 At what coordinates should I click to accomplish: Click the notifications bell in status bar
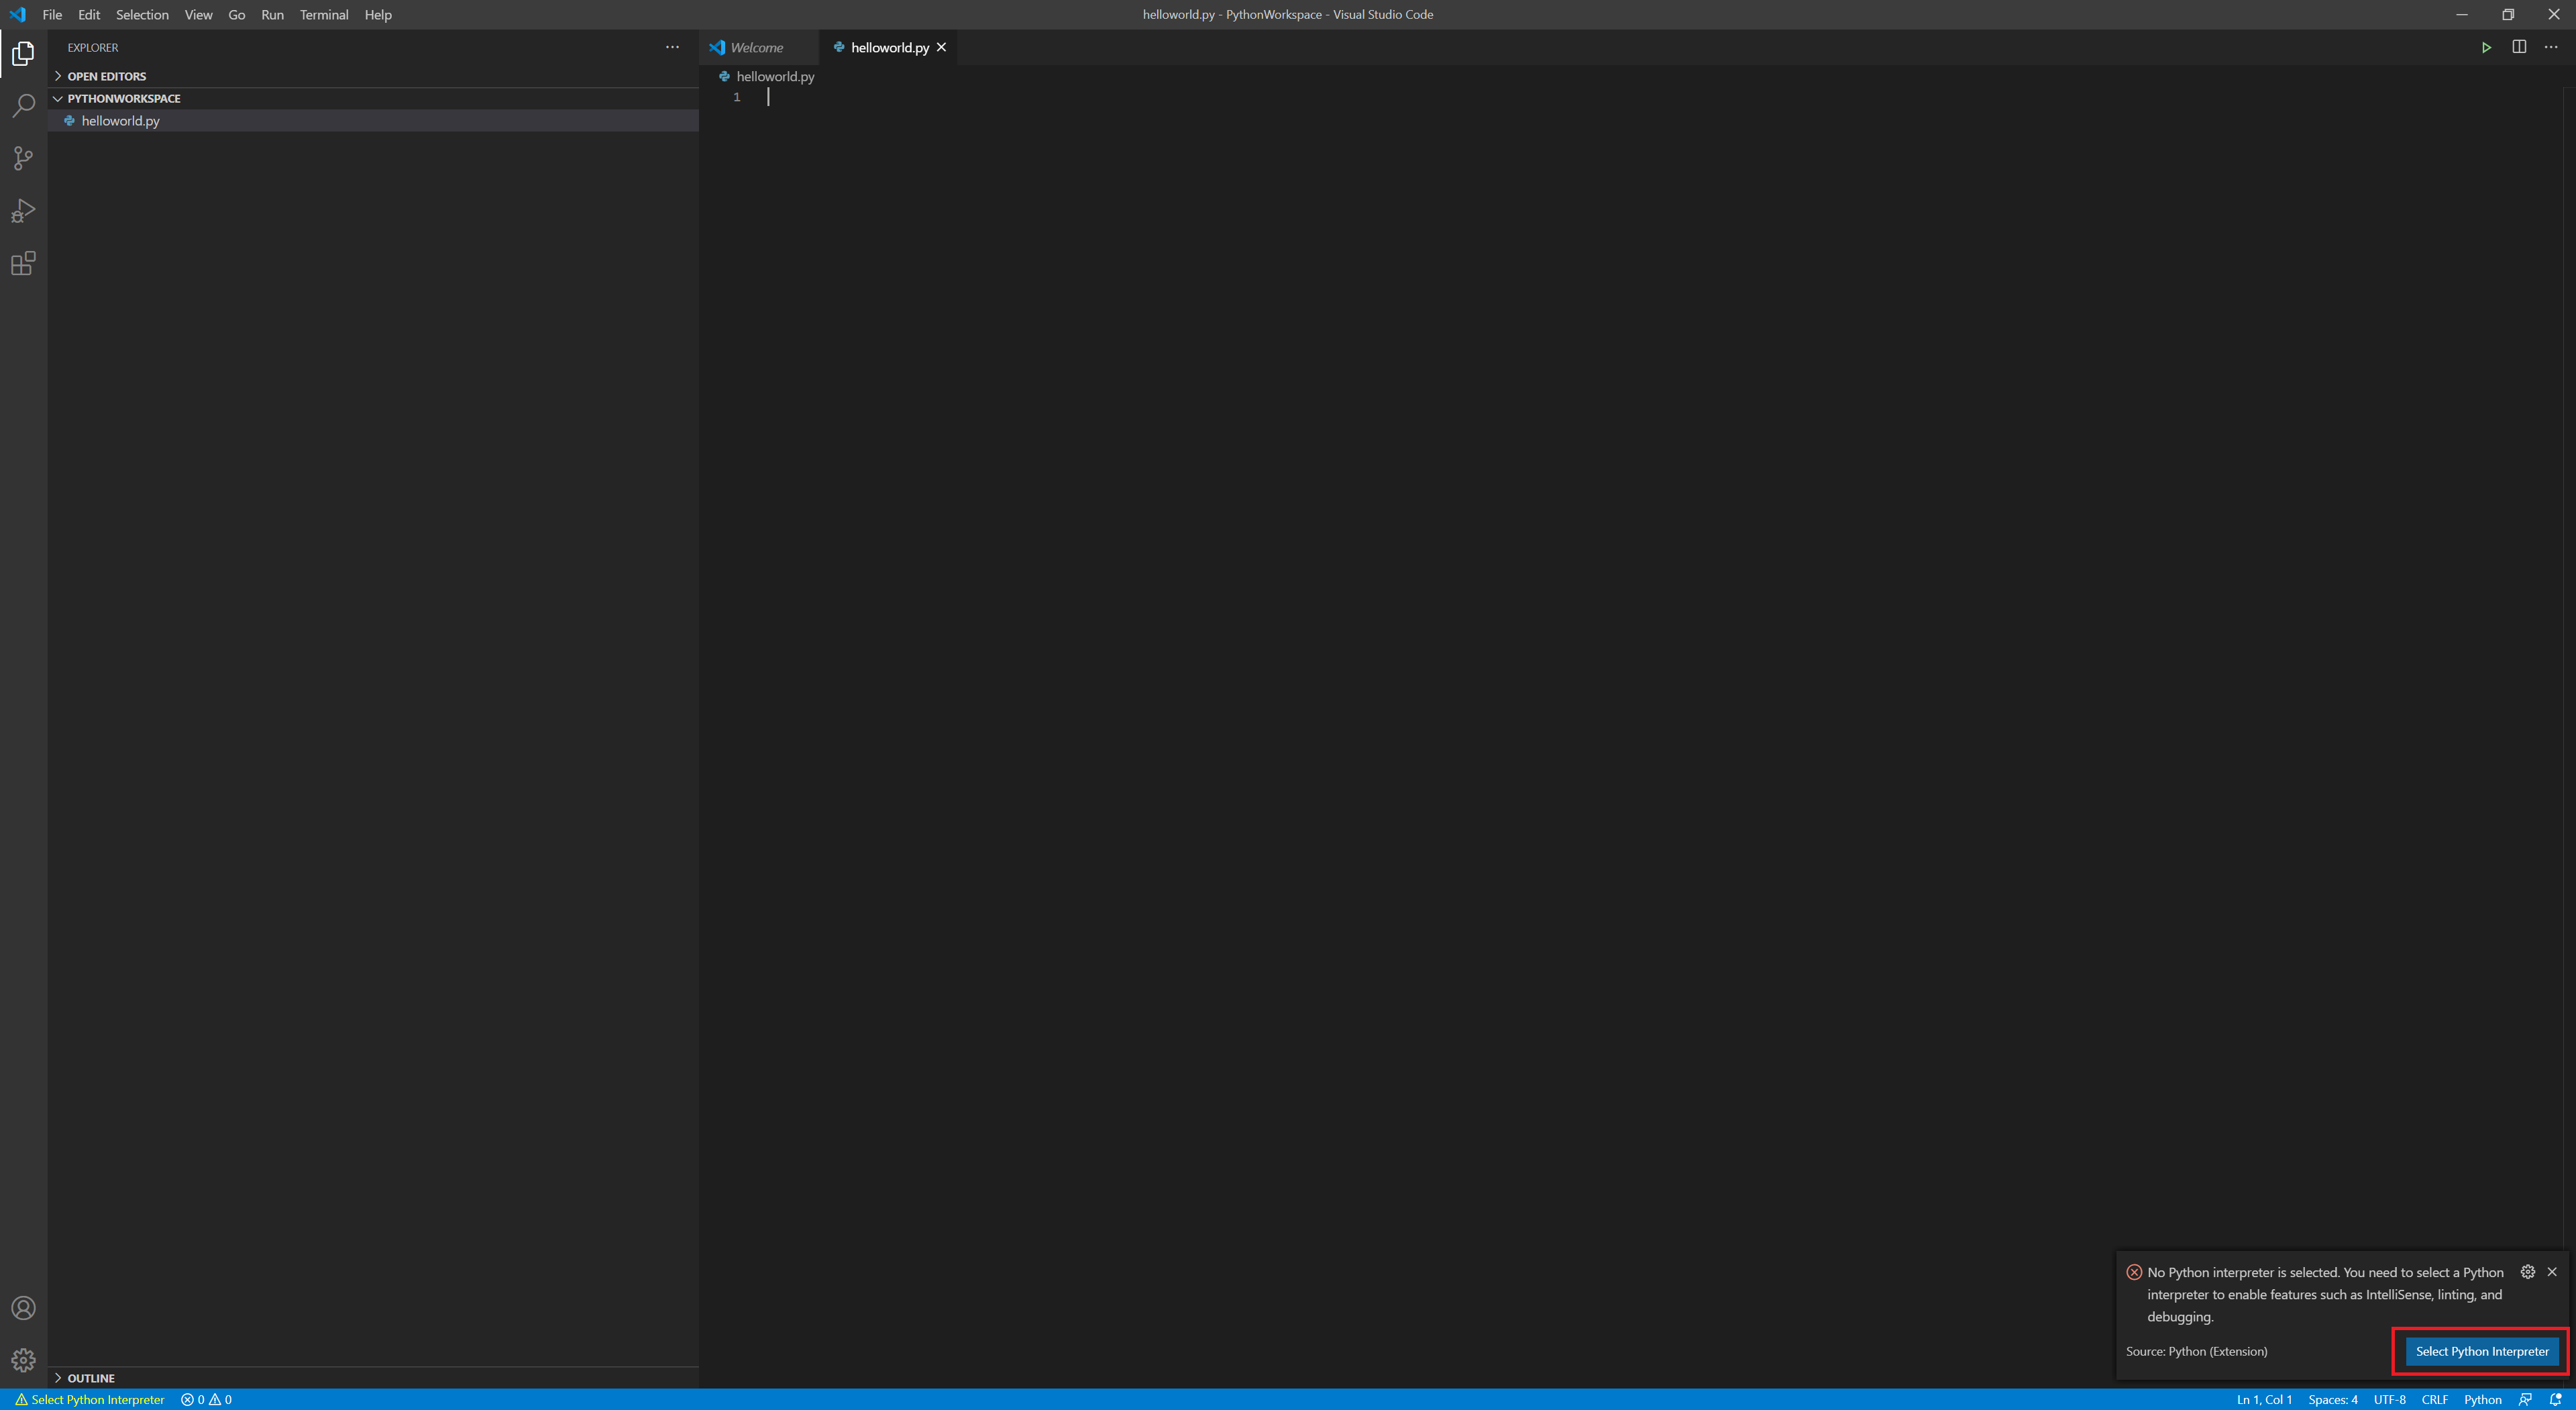(2555, 1399)
